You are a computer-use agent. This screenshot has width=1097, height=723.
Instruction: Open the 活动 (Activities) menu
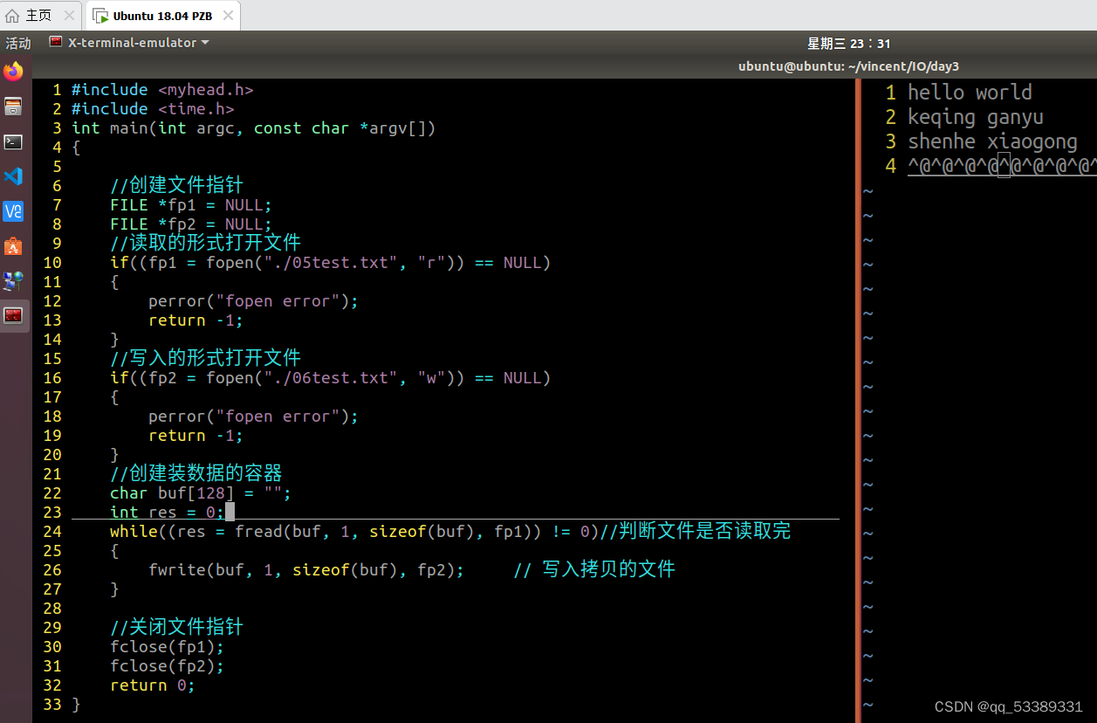click(x=17, y=42)
